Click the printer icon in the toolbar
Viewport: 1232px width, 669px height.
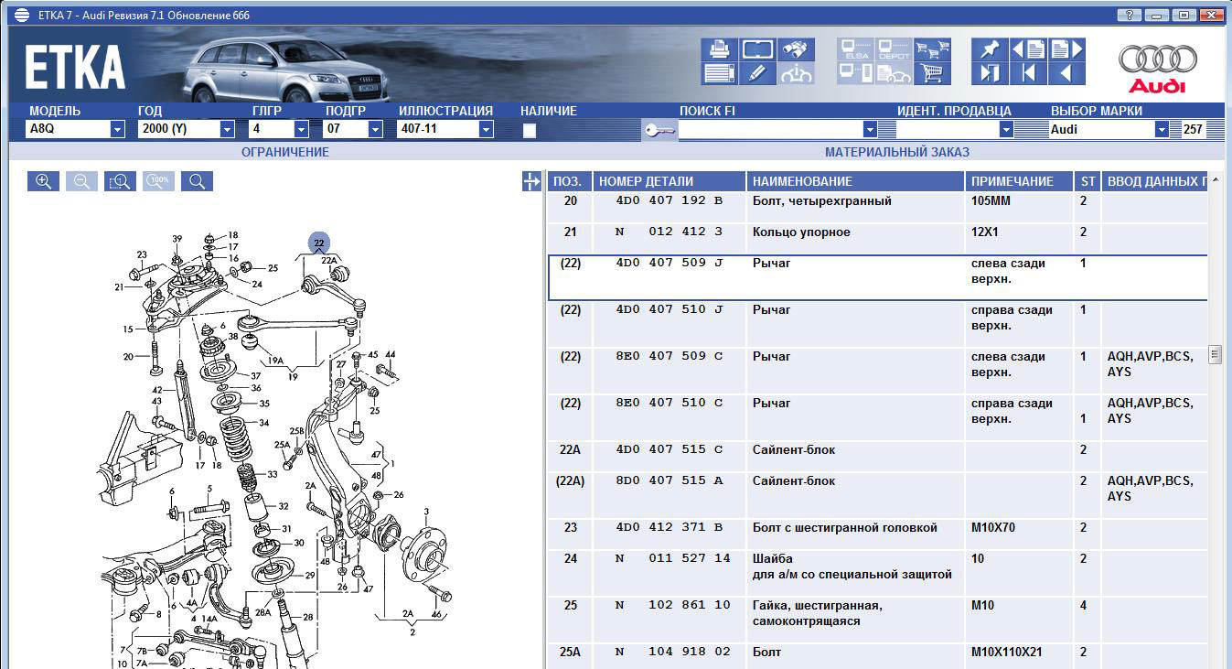click(x=719, y=49)
